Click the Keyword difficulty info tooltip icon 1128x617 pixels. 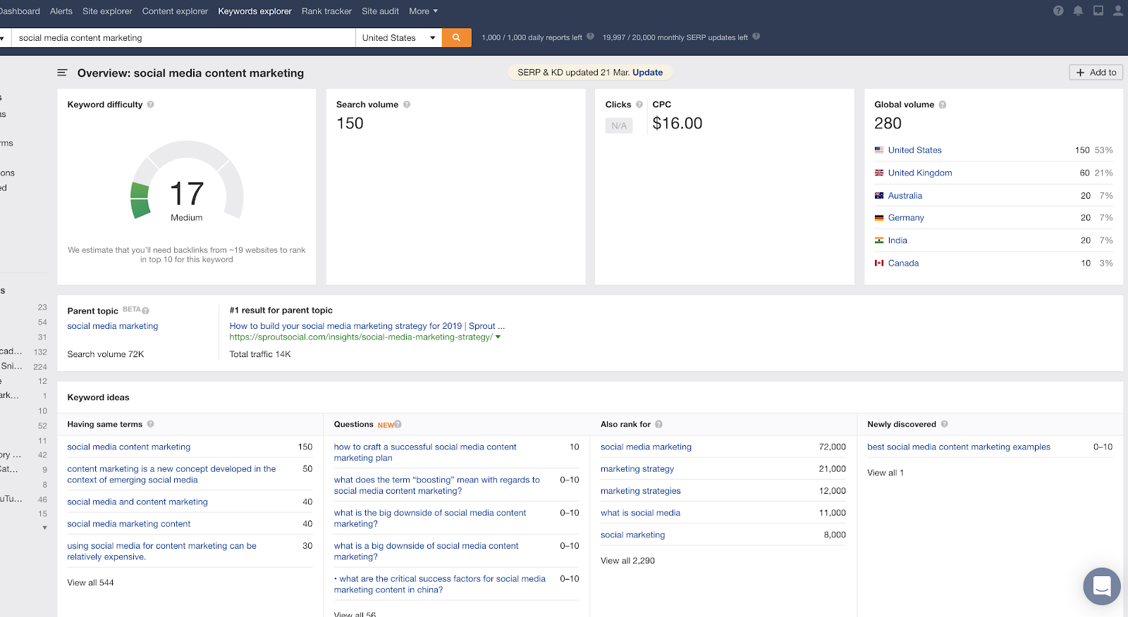[x=150, y=105]
